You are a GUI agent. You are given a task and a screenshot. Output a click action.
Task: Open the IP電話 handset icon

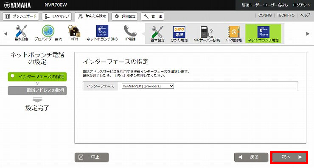tap(130, 33)
